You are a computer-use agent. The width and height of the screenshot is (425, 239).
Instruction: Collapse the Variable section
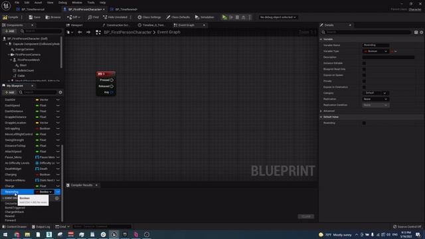(321, 39)
